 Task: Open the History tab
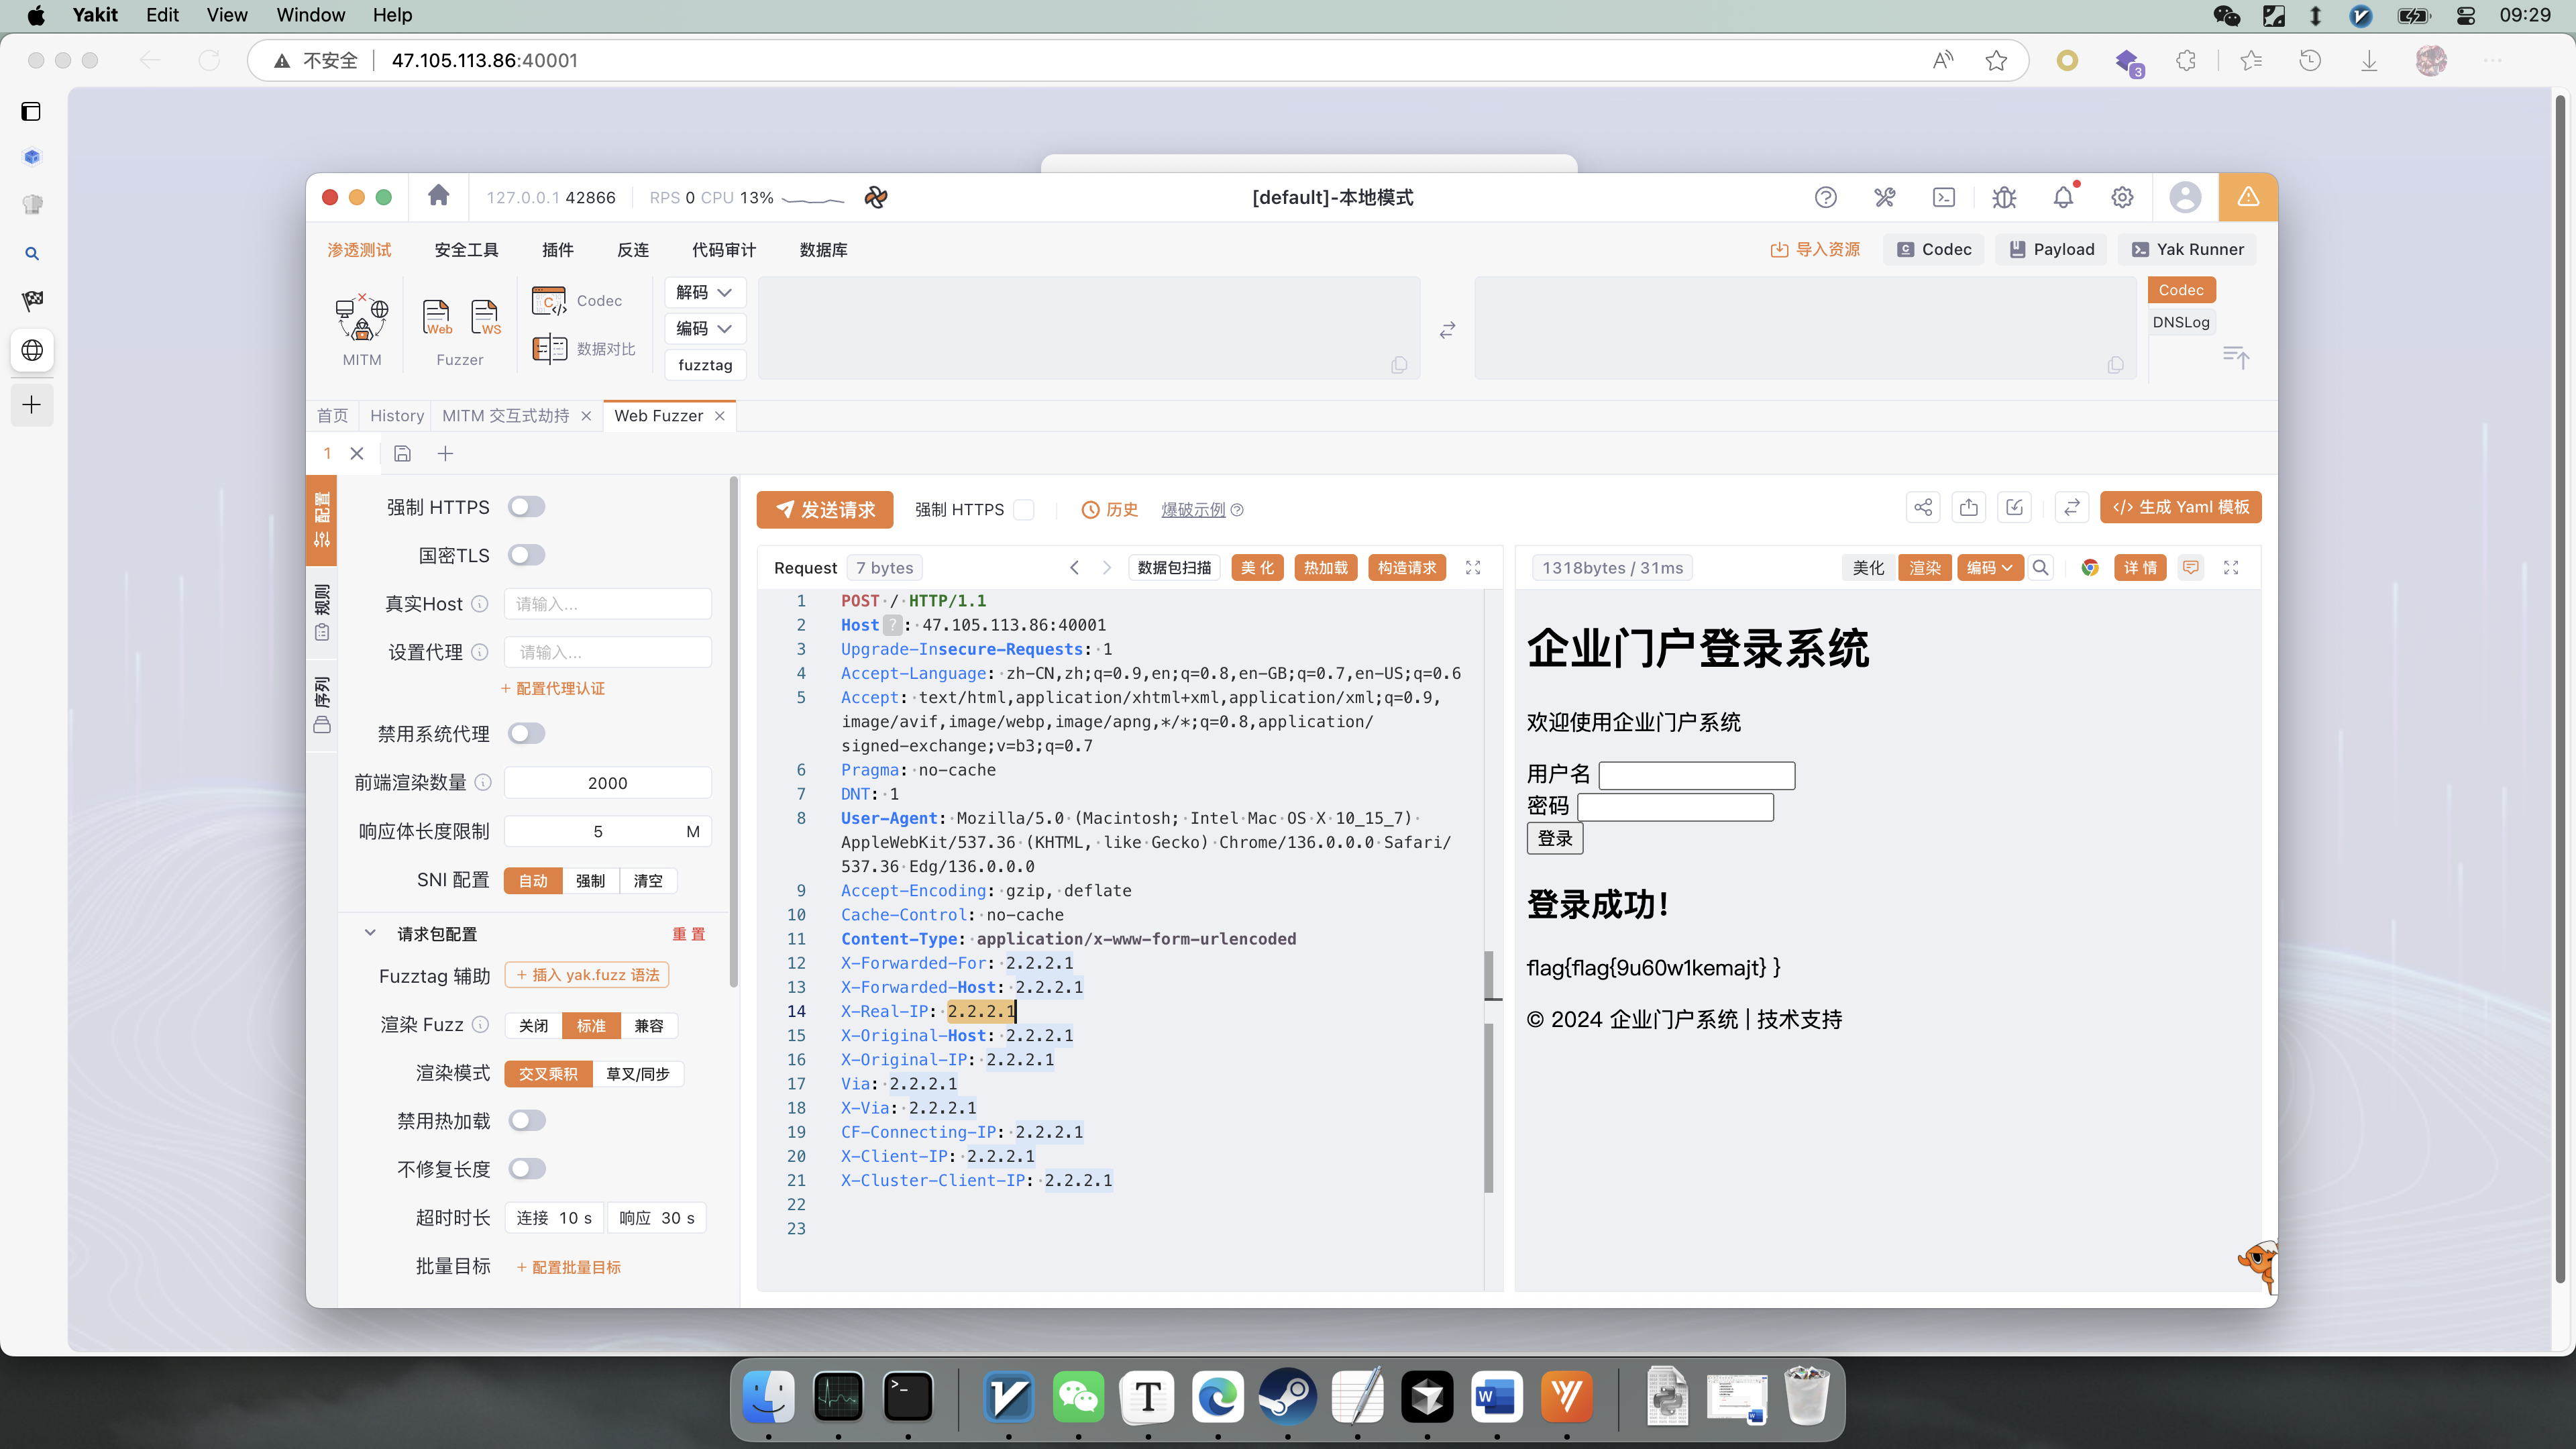397,416
